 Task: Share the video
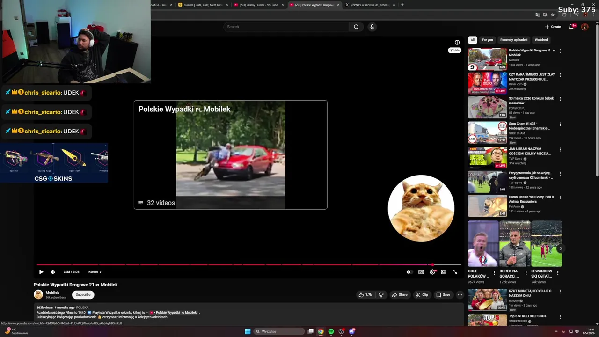click(400, 295)
